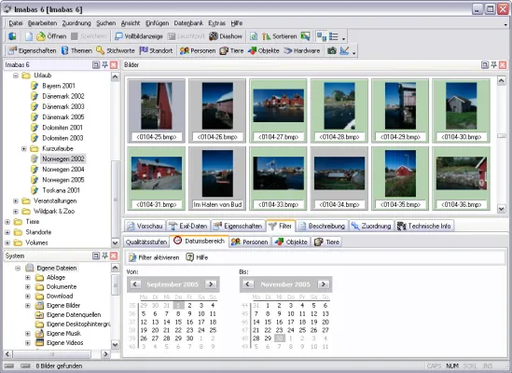Select Eigene Datenquellen in System tree

[x=74, y=315]
